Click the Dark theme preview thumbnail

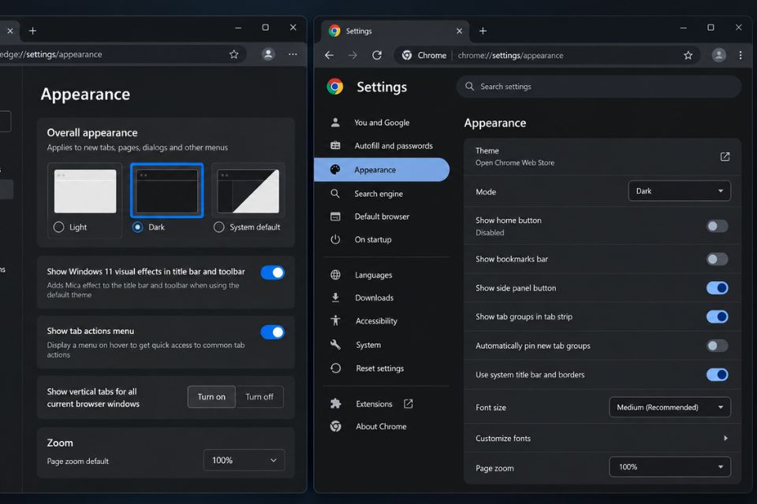(x=166, y=191)
